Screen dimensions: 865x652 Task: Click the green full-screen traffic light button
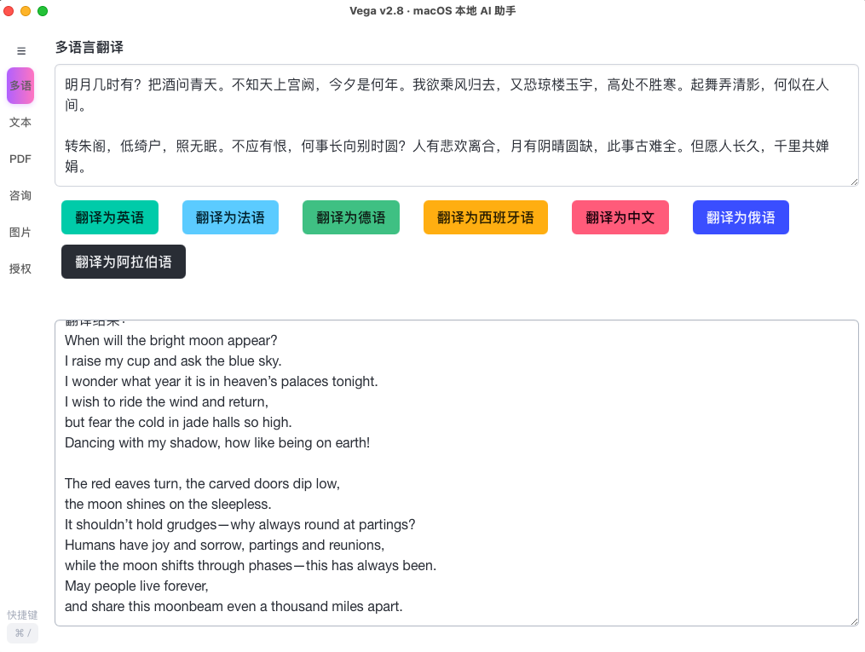coord(43,11)
